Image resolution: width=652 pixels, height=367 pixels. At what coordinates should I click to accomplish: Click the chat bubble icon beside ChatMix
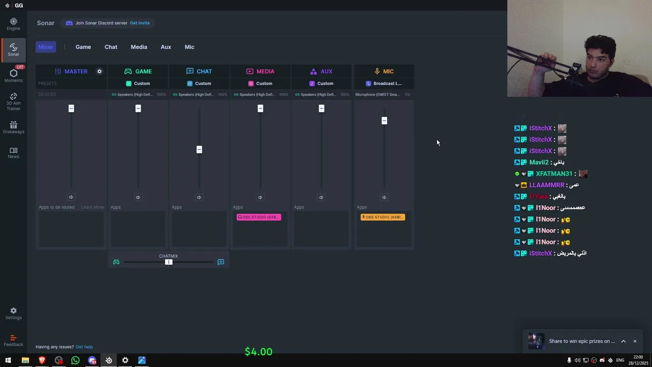(x=221, y=262)
